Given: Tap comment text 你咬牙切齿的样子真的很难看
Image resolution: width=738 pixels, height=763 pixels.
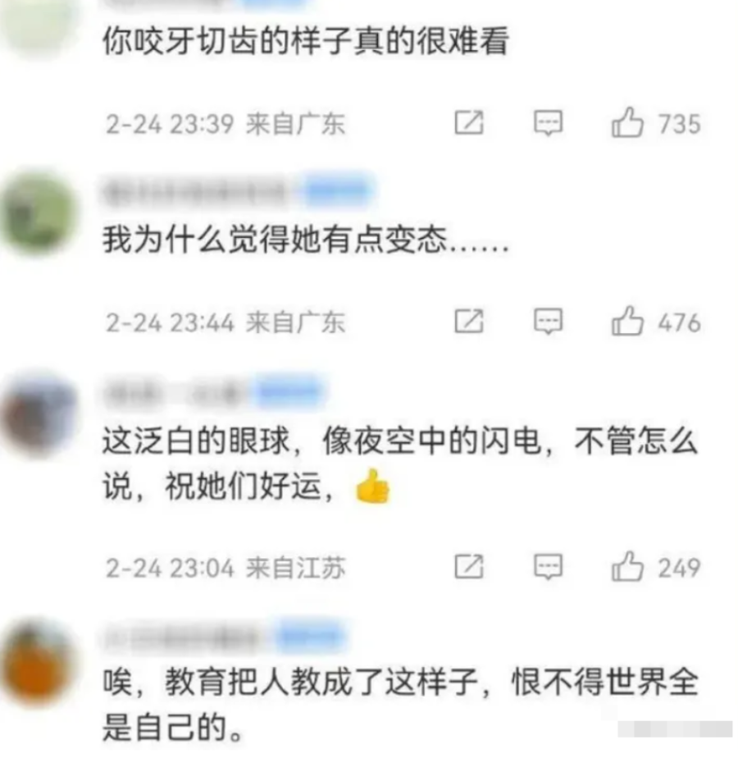Looking at the screenshot, I should tap(306, 41).
